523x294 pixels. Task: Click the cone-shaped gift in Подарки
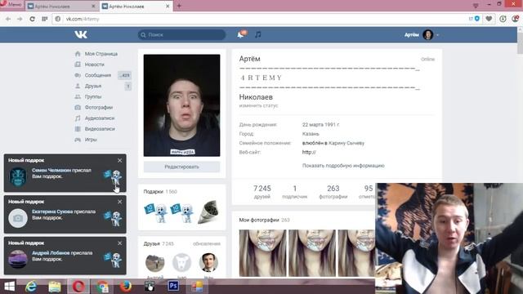pos(208,212)
